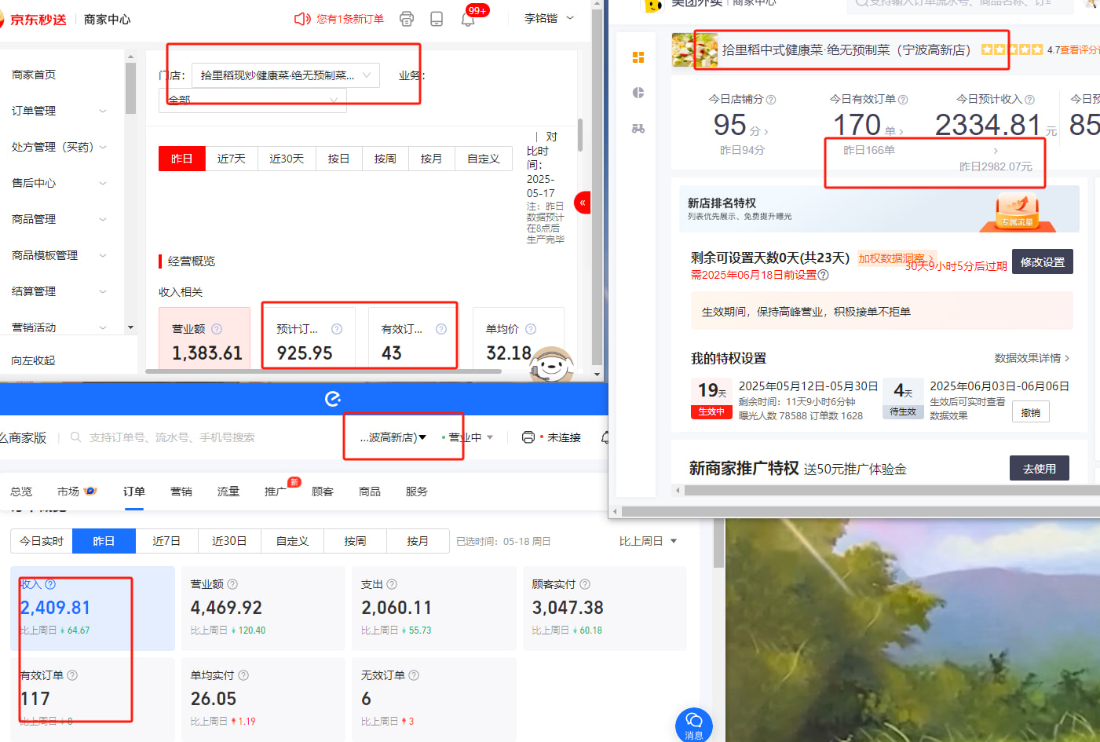Click Meituan sidebar grid dashboard icon
Image resolution: width=1100 pixels, height=742 pixels.
[638, 57]
